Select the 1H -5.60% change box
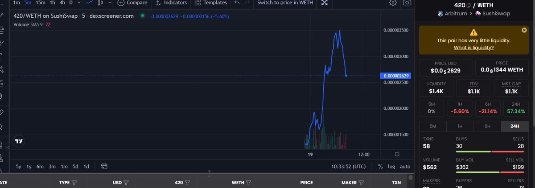 point(460,108)
